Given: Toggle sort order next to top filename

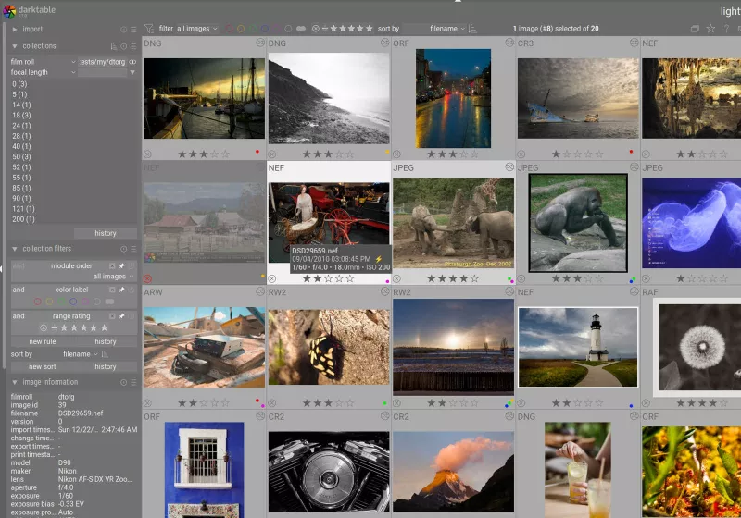Looking at the screenshot, I should point(473,29).
